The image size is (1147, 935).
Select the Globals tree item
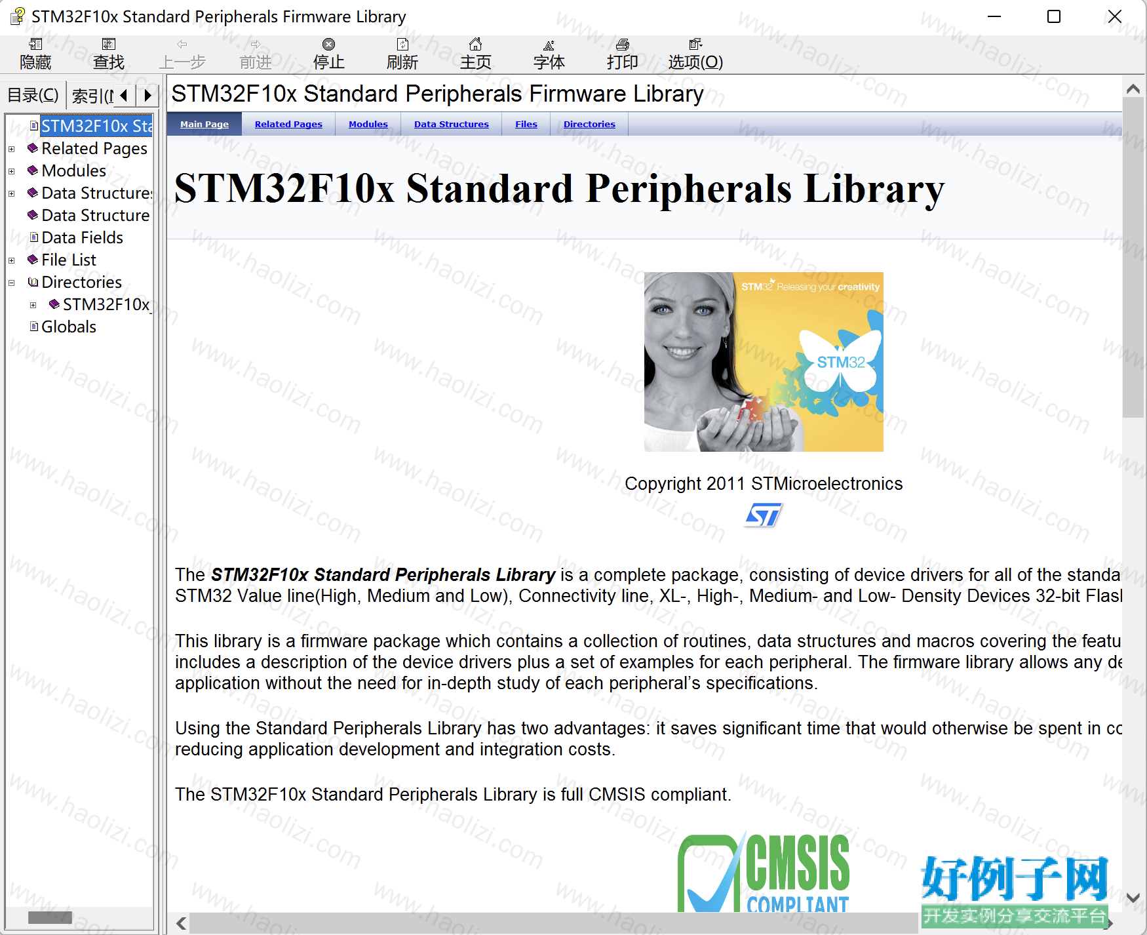[69, 327]
